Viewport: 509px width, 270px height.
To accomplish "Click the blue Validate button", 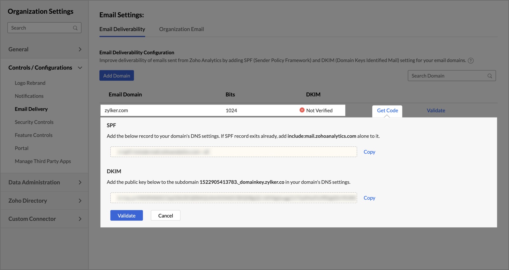I will click(x=127, y=215).
